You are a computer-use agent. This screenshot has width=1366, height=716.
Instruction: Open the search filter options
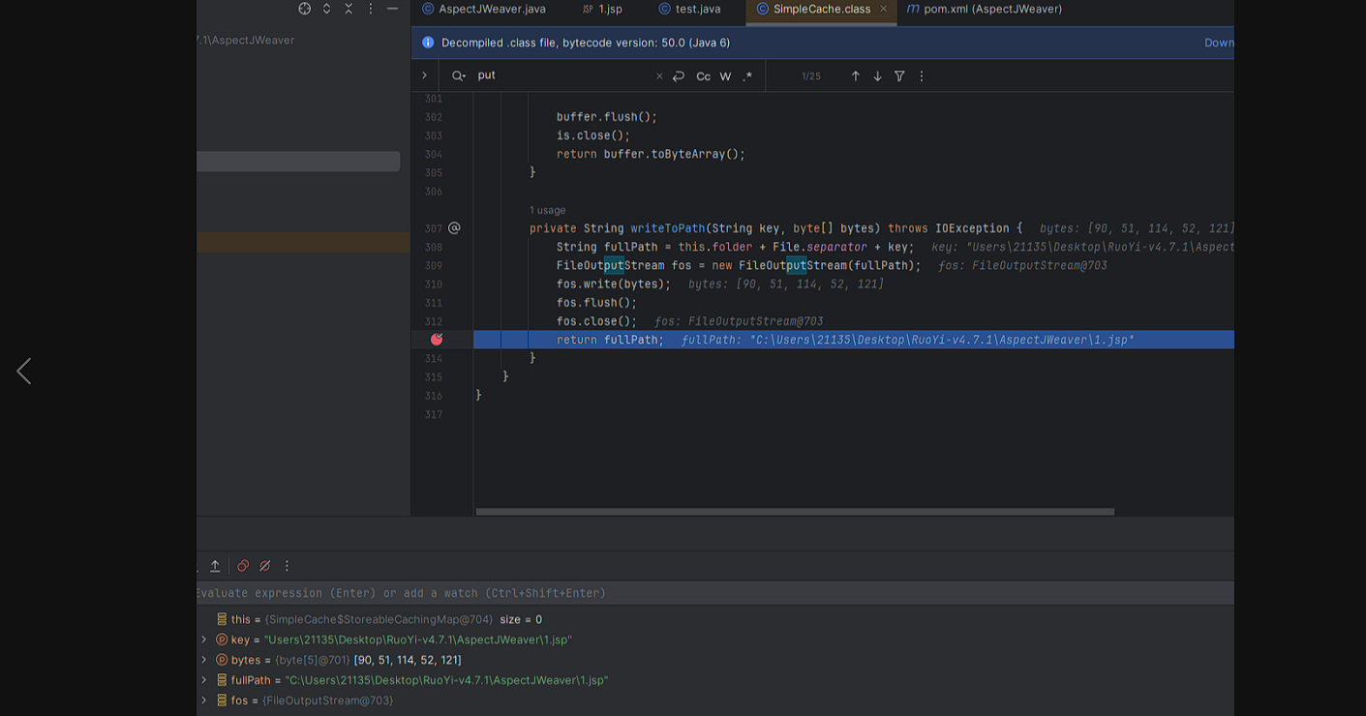coord(899,75)
